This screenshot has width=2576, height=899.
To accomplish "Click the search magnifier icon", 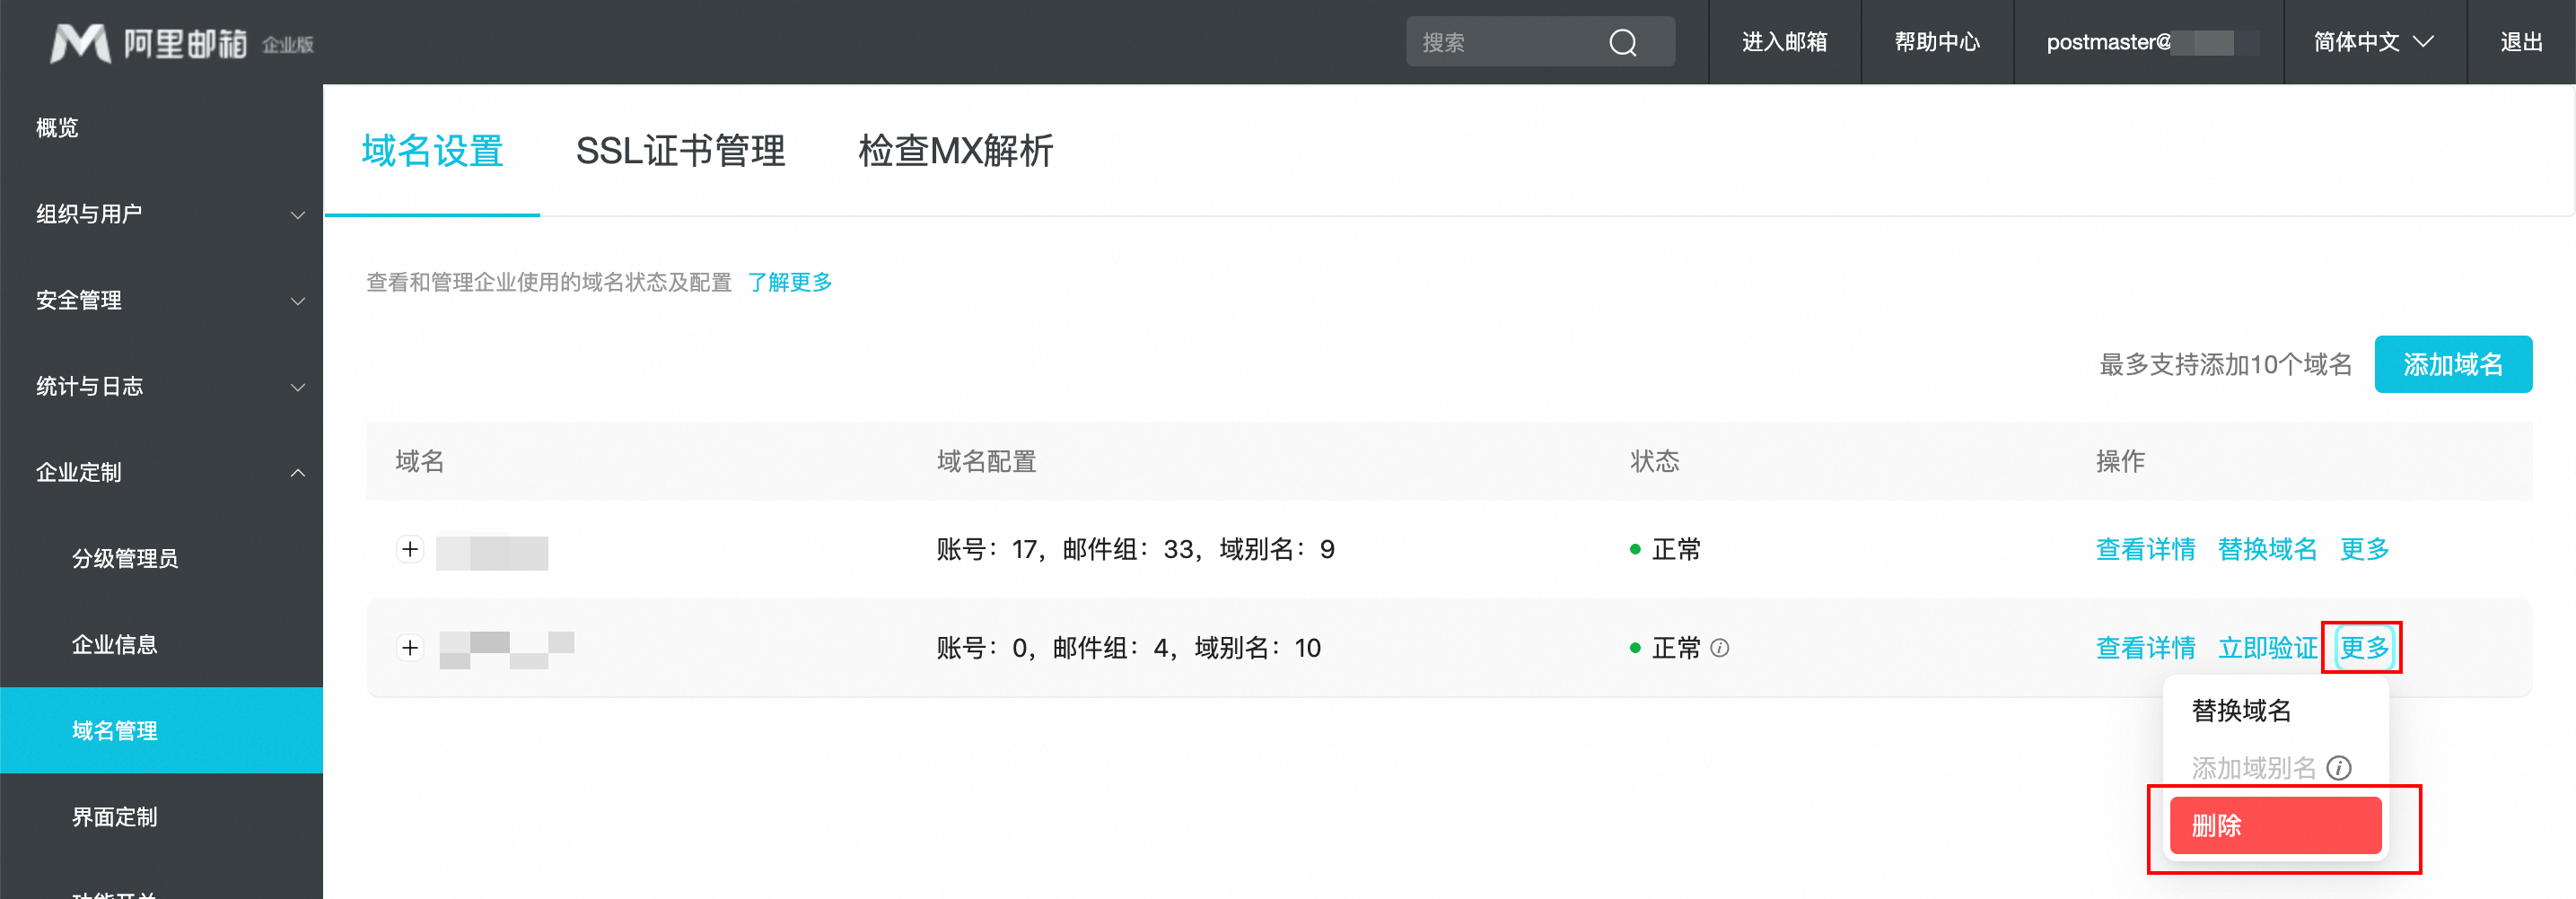I will pos(1622,42).
